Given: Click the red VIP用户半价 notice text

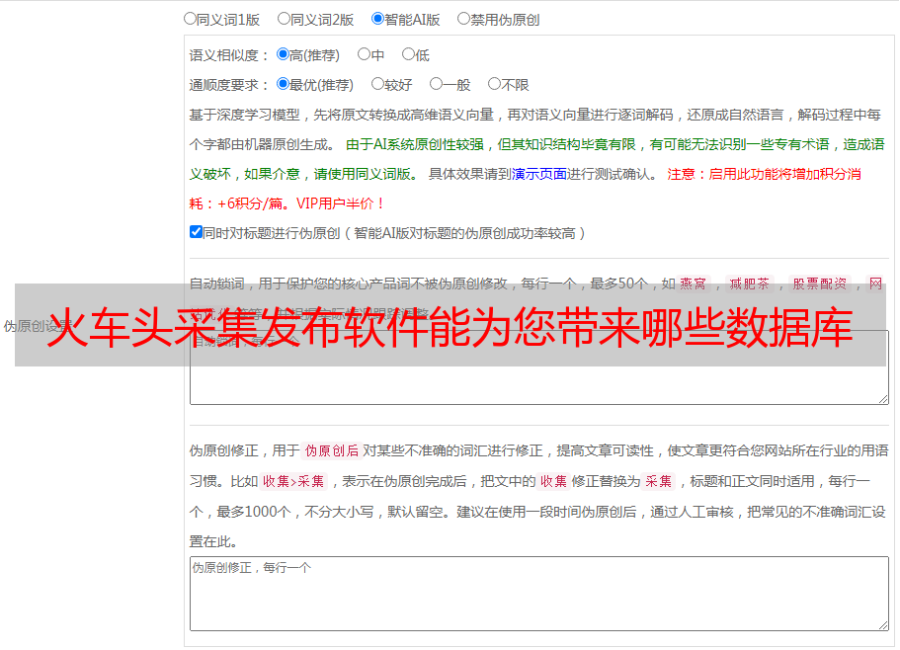Looking at the screenshot, I should point(340,203).
